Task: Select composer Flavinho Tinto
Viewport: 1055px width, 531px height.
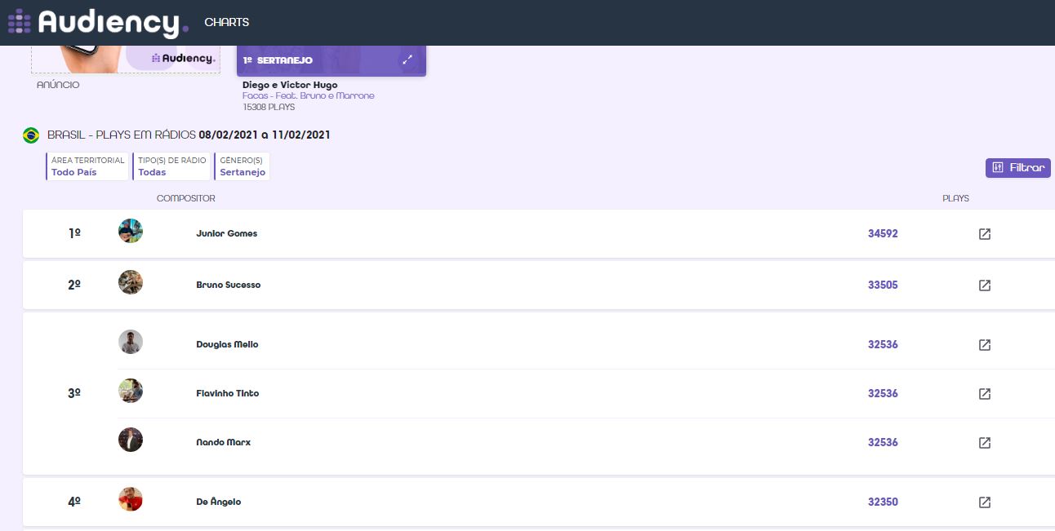Action: (228, 393)
